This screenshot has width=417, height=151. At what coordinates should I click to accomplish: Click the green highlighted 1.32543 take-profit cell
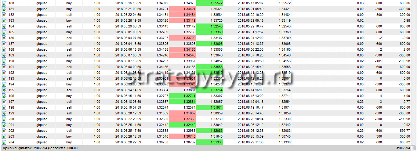point(210,26)
